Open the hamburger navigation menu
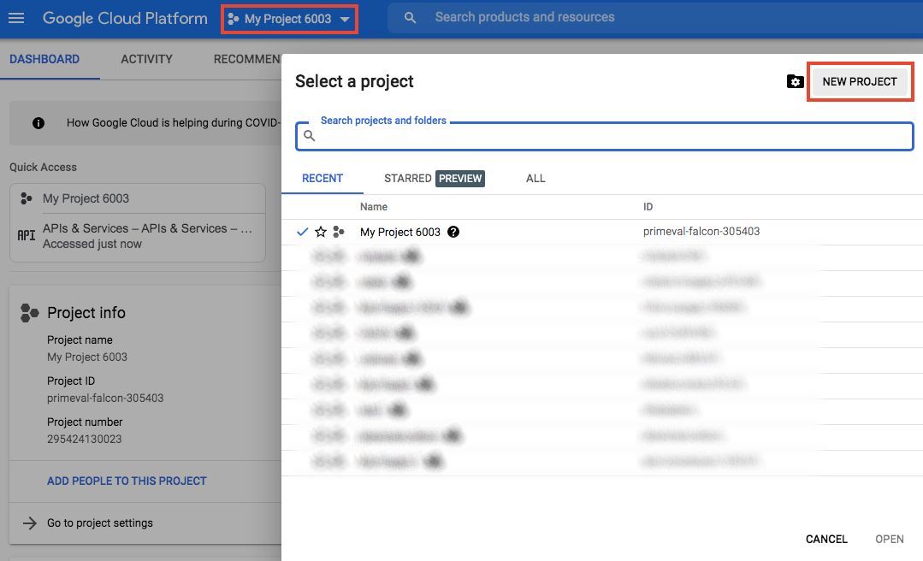The image size is (923, 561). pos(16,18)
